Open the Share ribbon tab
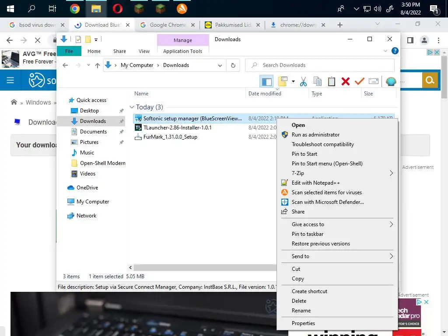This screenshot has height=336, width=448. 119,51
